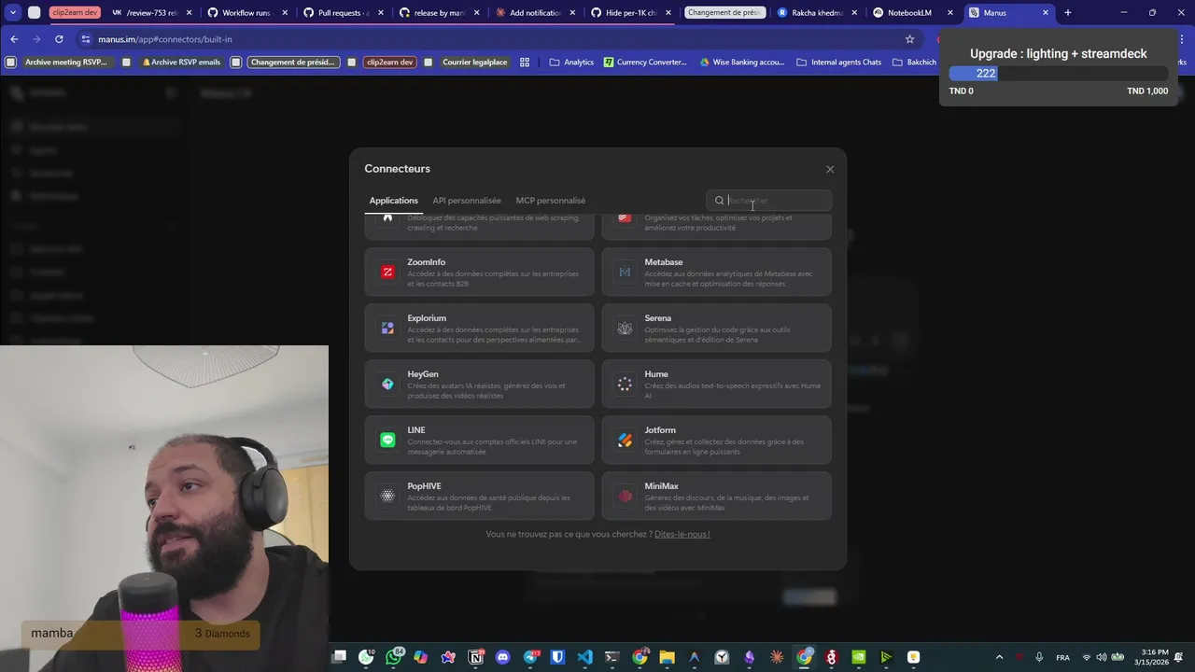Open the site information icon beside the URL
1195x672 pixels.
[x=86, y=39]
